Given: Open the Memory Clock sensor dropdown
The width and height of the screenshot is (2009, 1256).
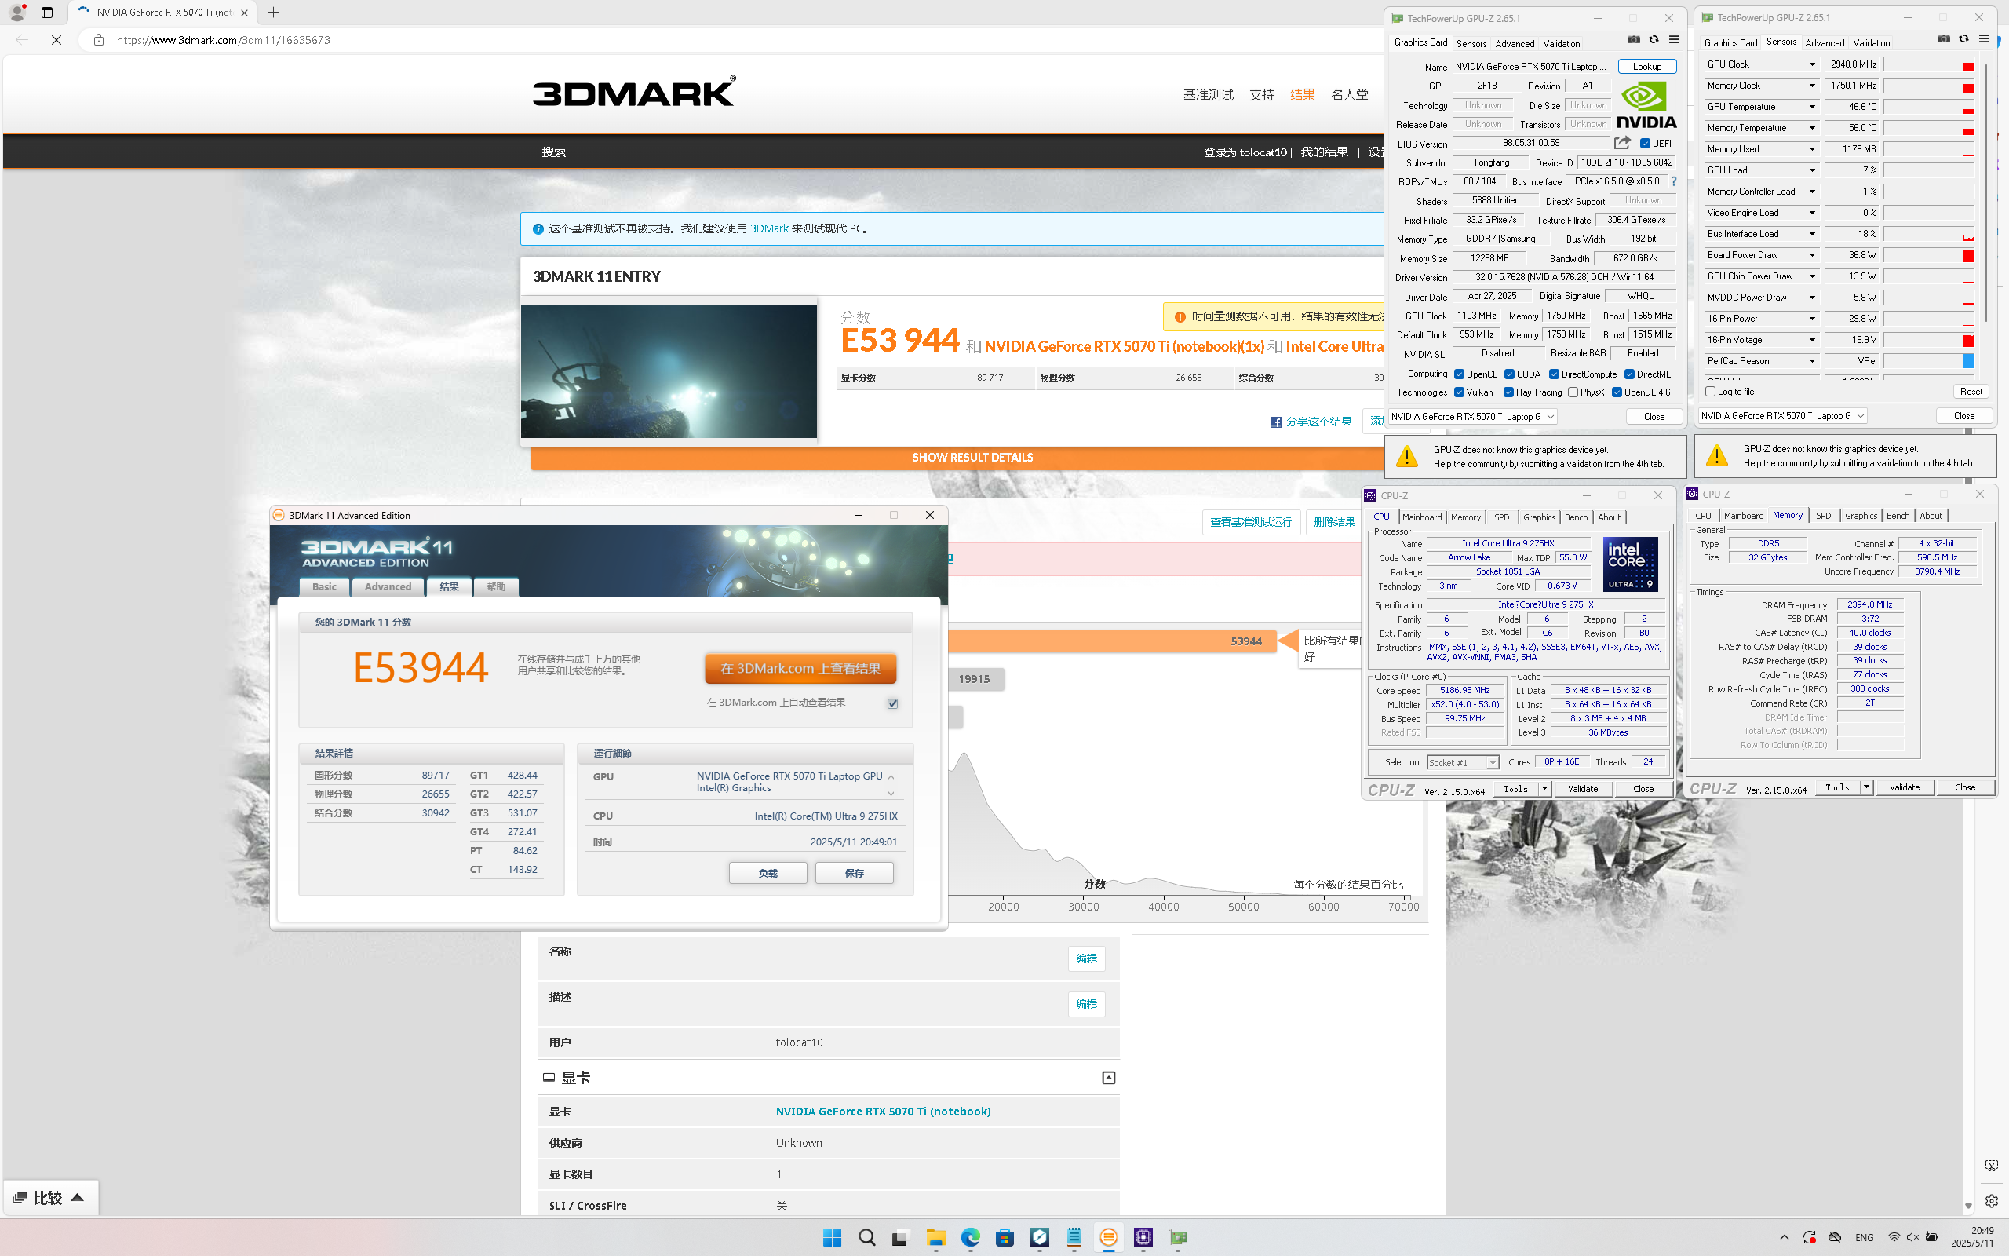Looking at the screenshot, I should [1811, 86].
